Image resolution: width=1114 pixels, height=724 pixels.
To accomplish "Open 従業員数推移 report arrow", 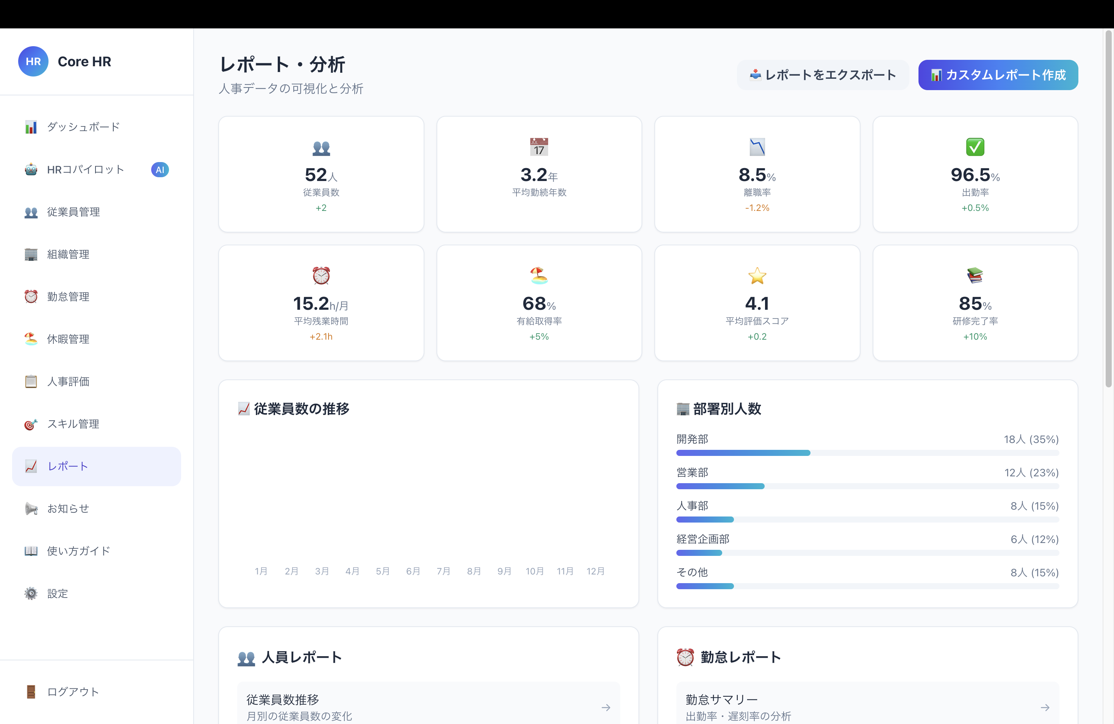I will (606, 708).
